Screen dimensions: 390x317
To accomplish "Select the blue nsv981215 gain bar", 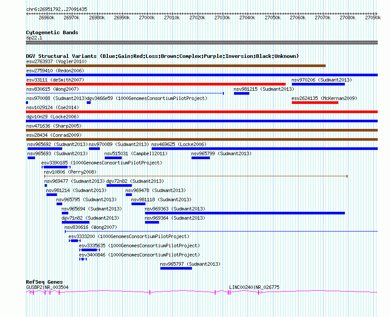I will coord(241,93).
